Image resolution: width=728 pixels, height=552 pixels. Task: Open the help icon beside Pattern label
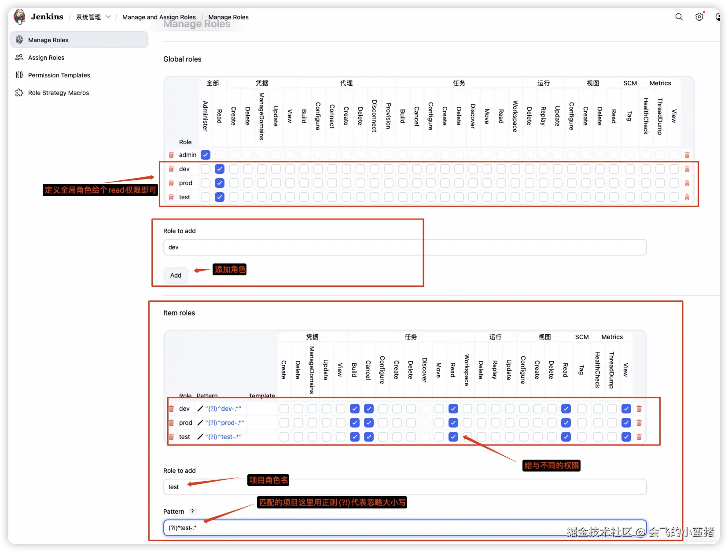[x=192, y=511]
